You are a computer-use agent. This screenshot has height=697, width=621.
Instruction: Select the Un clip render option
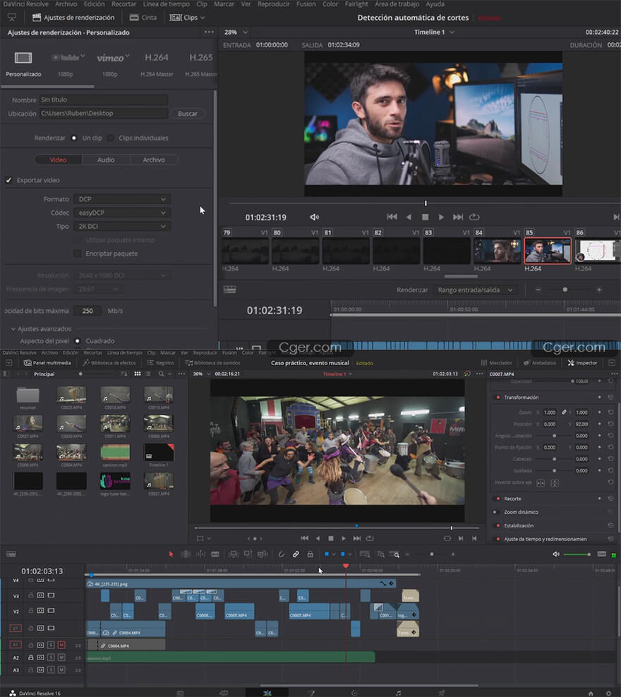pos(73,138)
